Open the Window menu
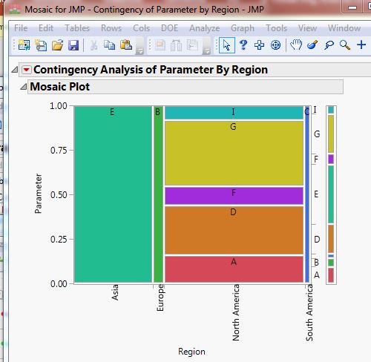This screenshot has width=371, height=362. (x=344, y=28)
